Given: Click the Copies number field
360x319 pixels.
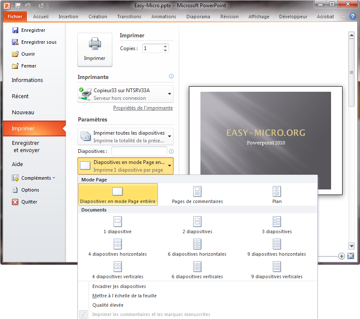Looking at the screenshot, I should click(153, 48).
